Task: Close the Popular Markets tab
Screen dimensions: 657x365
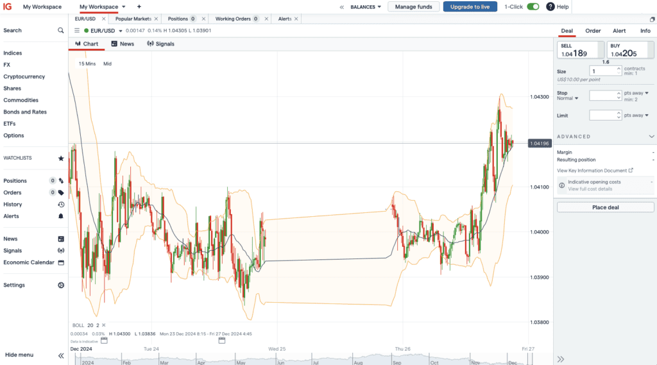Action: (156, 19)
